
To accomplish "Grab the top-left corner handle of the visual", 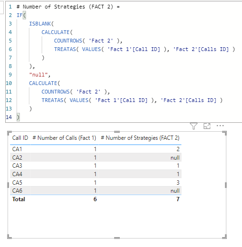I will point(9,133).
